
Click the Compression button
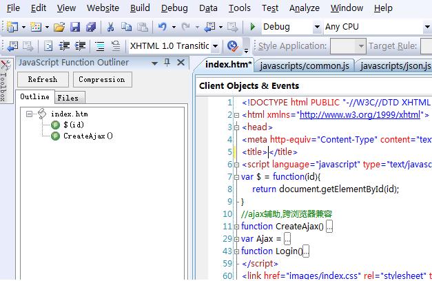click(101, 80)
